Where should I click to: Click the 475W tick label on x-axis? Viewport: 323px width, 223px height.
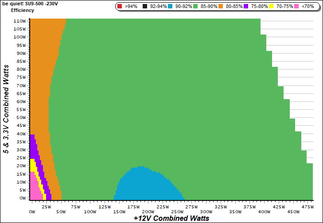pos(307,206)
